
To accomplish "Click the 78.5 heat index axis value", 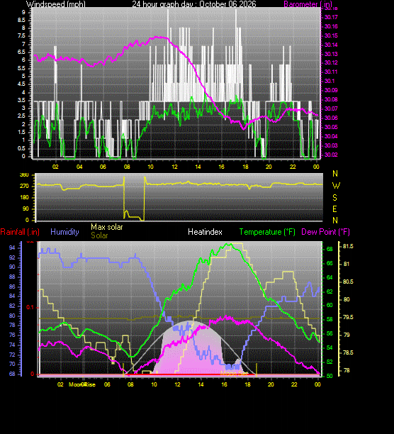I will point(348,352).
